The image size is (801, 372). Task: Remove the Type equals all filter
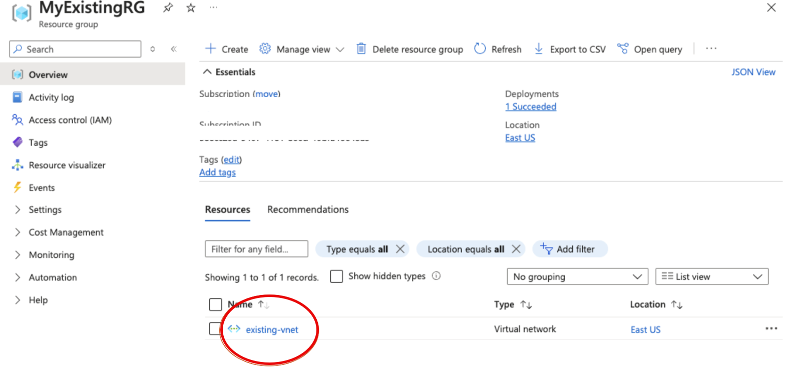click(x=400, y=249)
